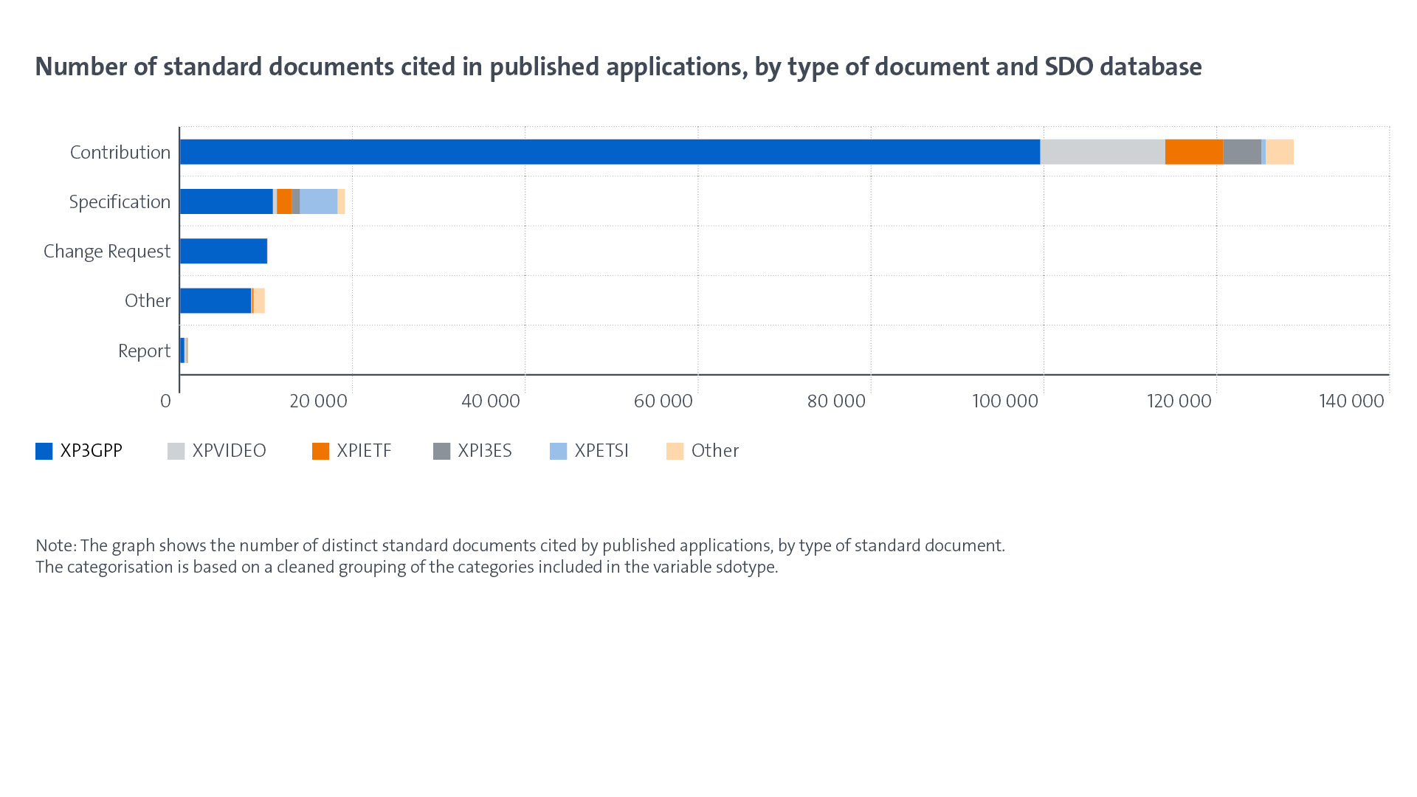
Task: Toggle the XPETSI legend label
Action: coord(601,451)
